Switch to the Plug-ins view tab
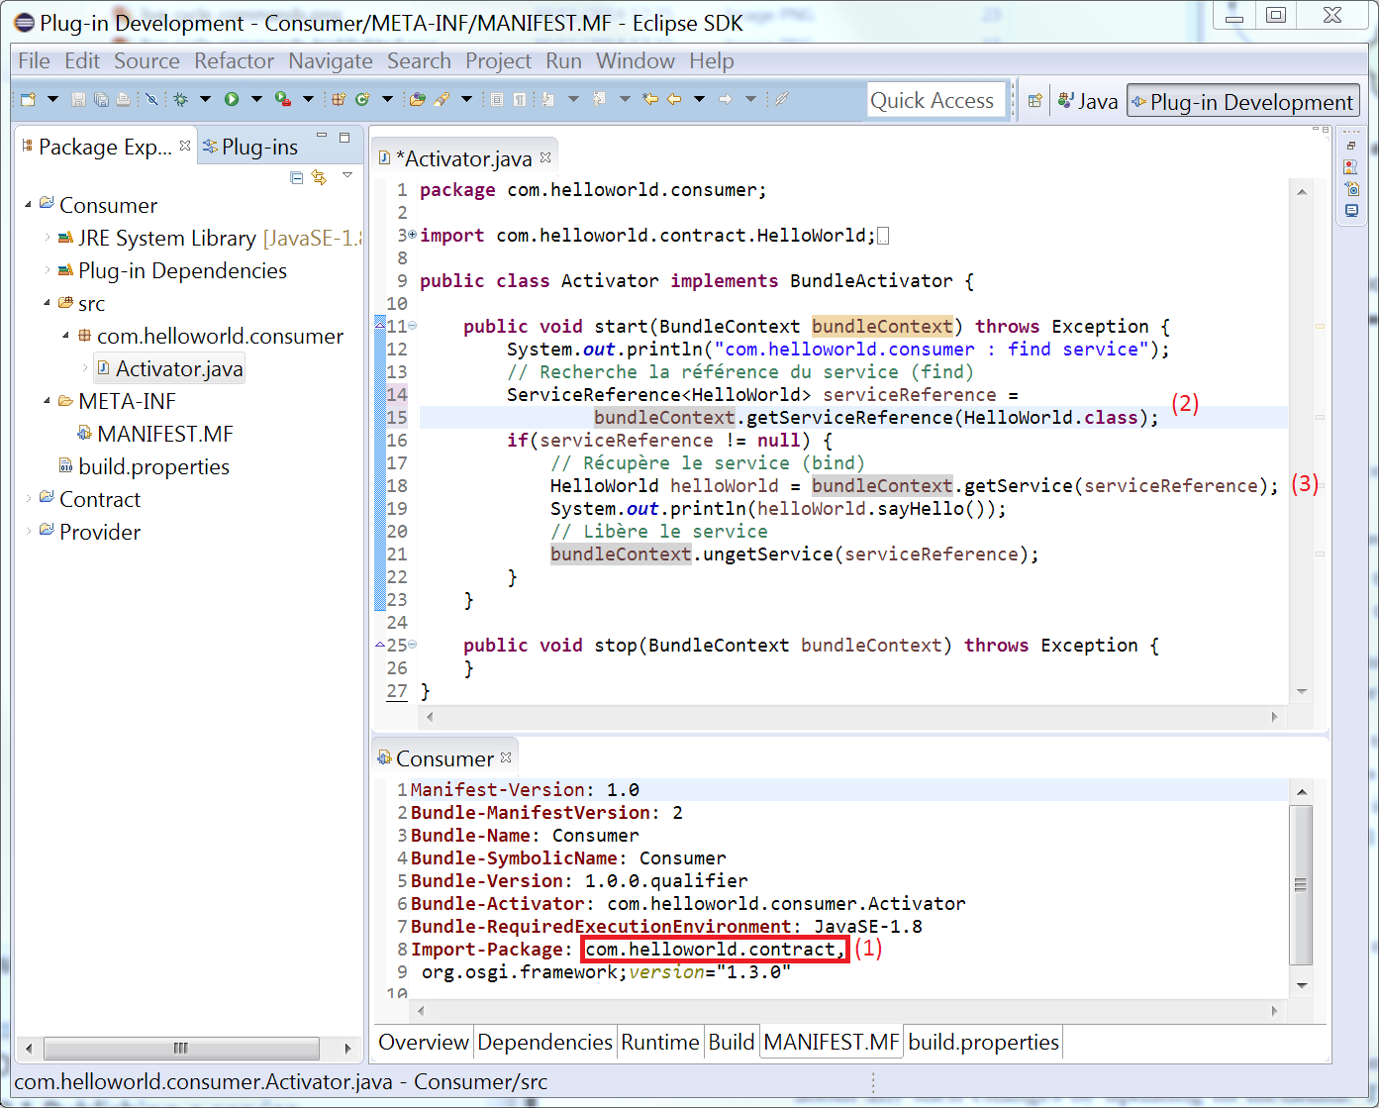Screen dimensions: 1379x1108 pyautogui.click(x=250, y=147)
